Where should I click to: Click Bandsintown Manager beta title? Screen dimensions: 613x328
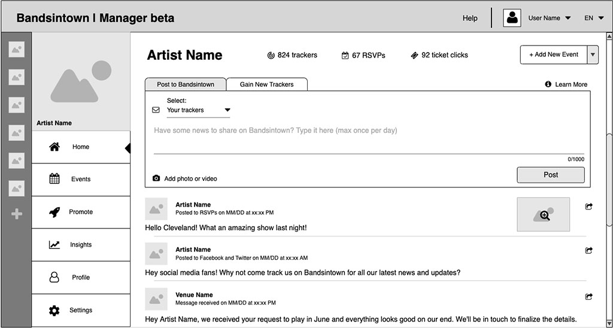click(x=95, y=18)
